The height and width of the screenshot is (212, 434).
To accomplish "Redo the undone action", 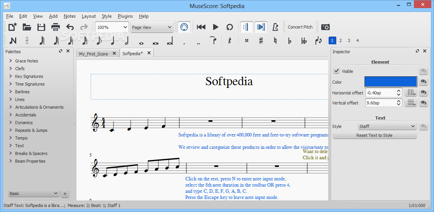I will (x=84, y=27).
